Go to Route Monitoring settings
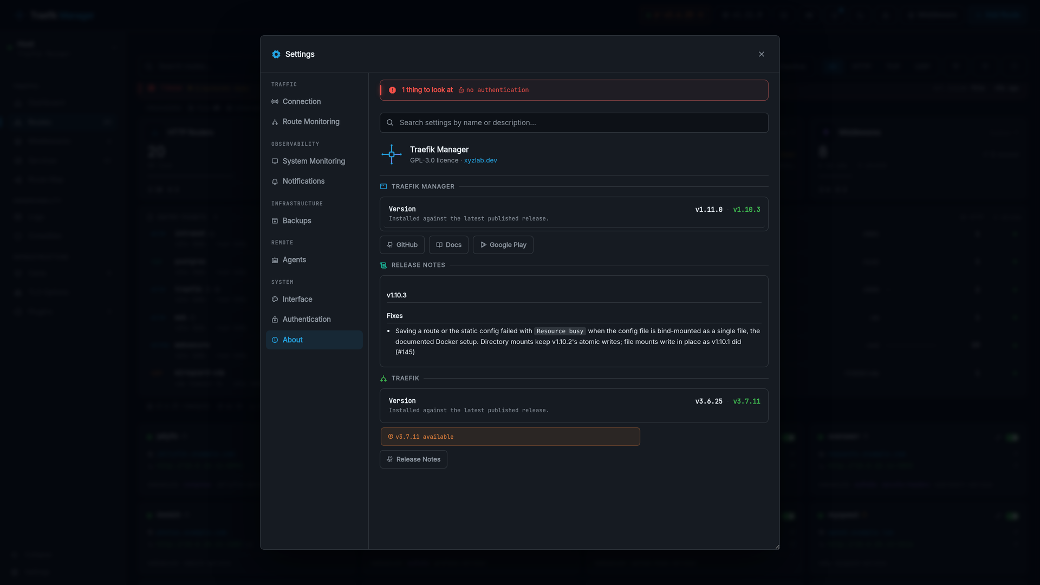Image resolution: width=1040 pixels, height=585 pixels. (314, 122)
